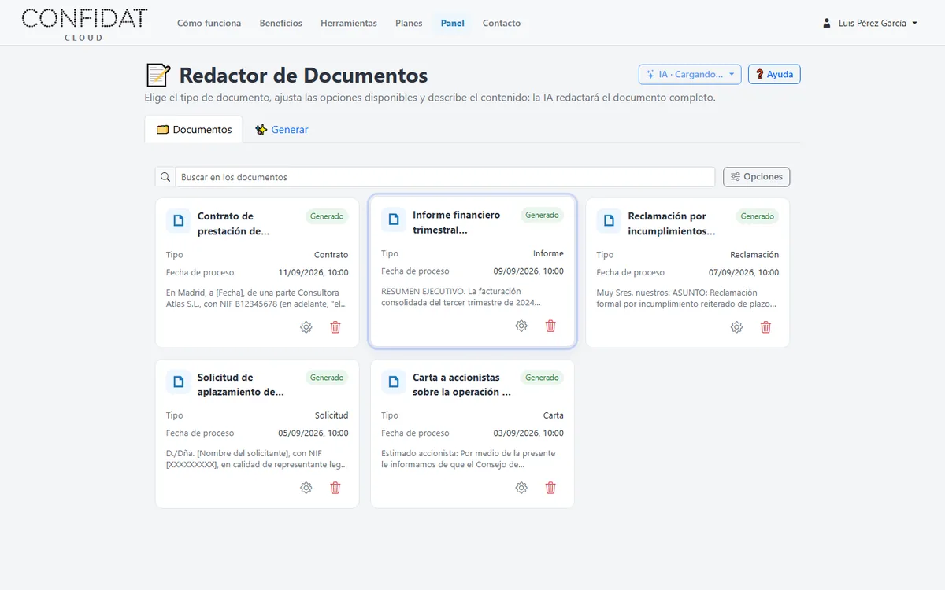Viewport: 945px width, 590px height.
Task: Go to the Planes page
Action: [x=409, y=23]
